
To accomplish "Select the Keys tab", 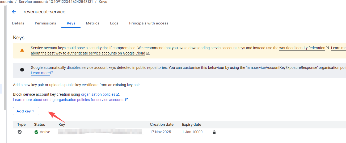I will point(71,23).
